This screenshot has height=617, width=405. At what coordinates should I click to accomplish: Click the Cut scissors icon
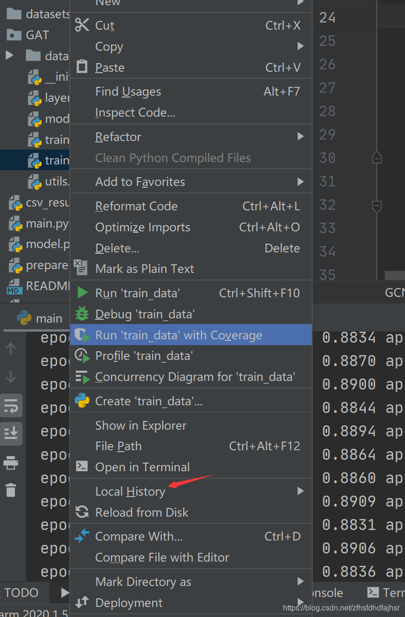tap(82, 25)
